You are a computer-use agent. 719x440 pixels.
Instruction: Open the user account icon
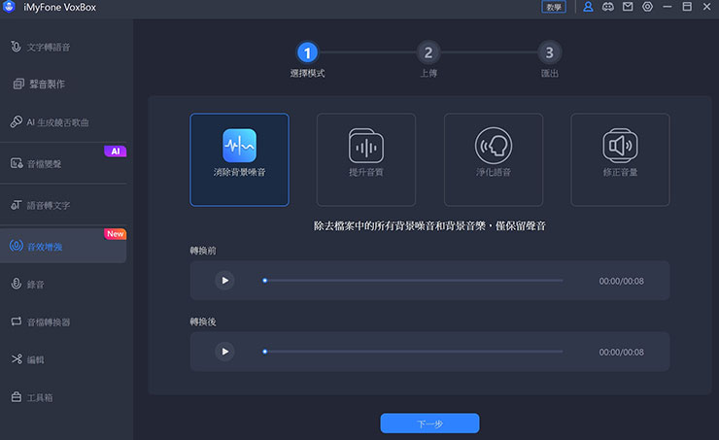click(588, 7)
